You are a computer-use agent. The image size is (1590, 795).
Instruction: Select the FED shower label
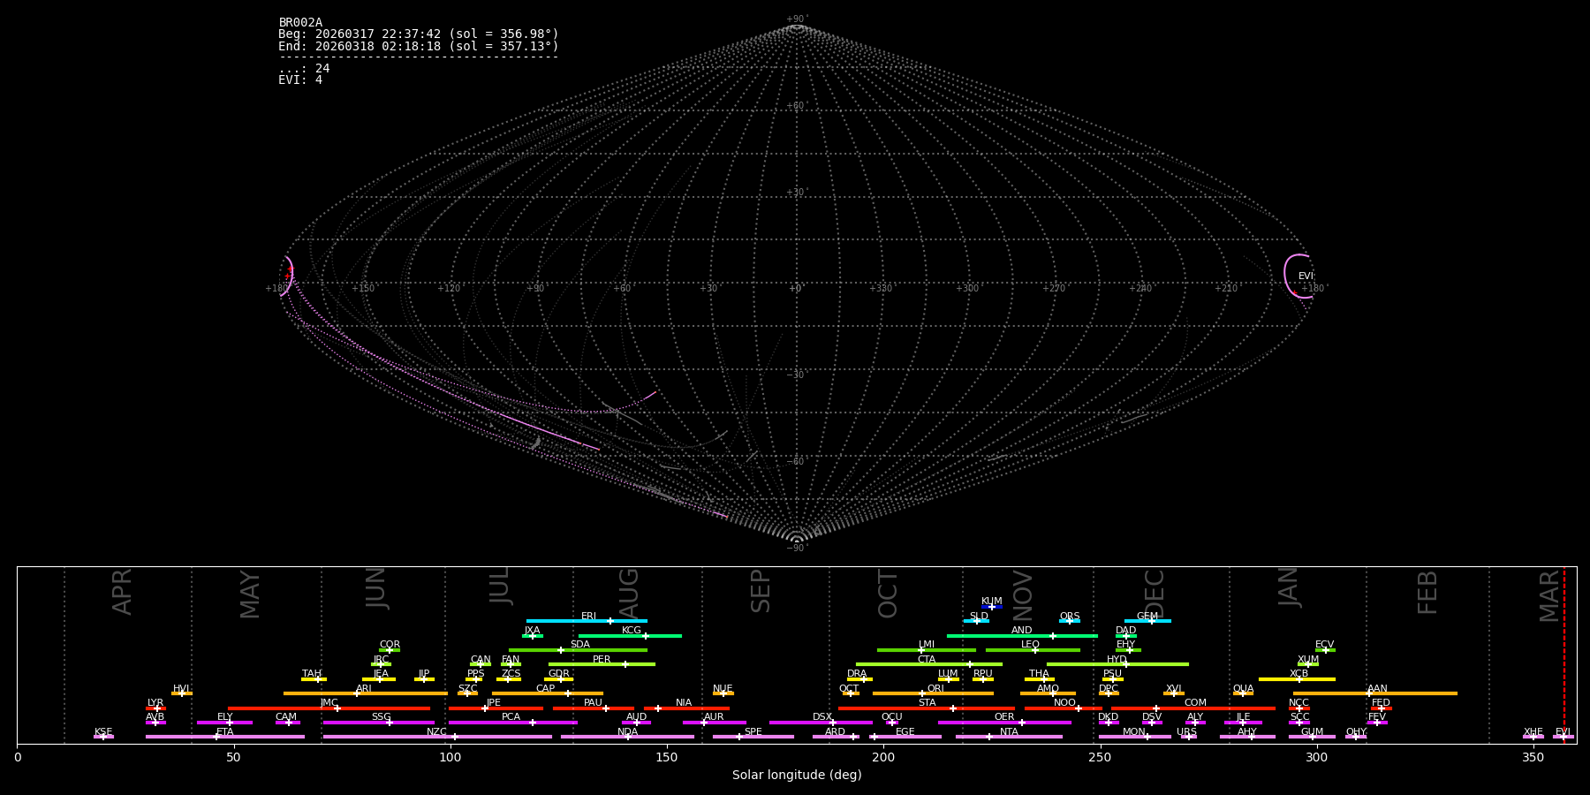1381,702
